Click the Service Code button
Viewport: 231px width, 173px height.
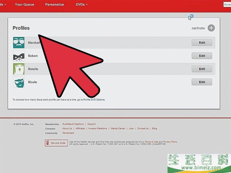click(56, 143)
